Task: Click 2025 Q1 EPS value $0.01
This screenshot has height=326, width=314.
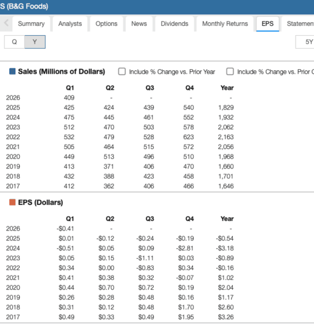Action: 66,238
